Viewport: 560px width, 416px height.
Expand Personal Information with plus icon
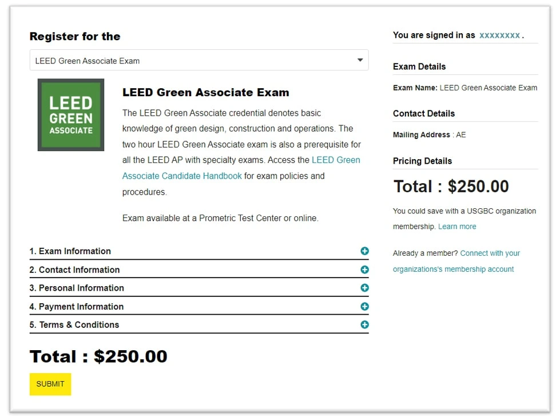click(364, 288)
